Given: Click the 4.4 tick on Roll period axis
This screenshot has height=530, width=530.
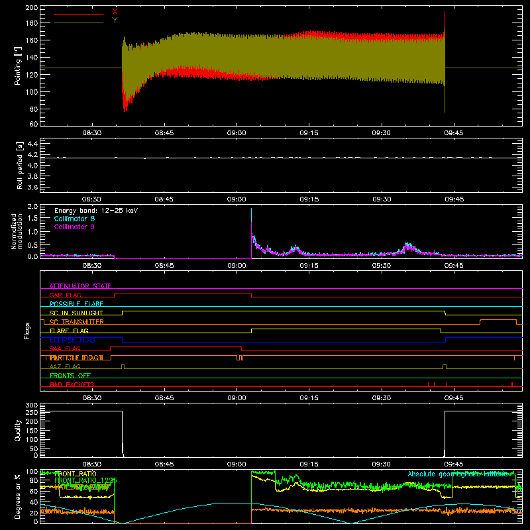Looking at the screenshot, I should pyautogui.click(x=32, y=144).
